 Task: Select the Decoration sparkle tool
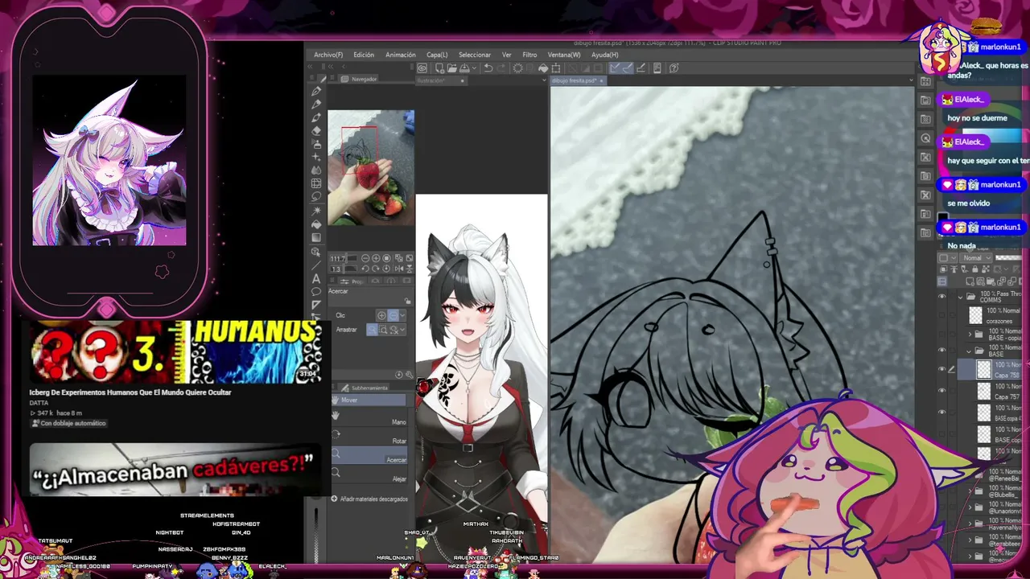pyautogui.click(x=316, y=157)
